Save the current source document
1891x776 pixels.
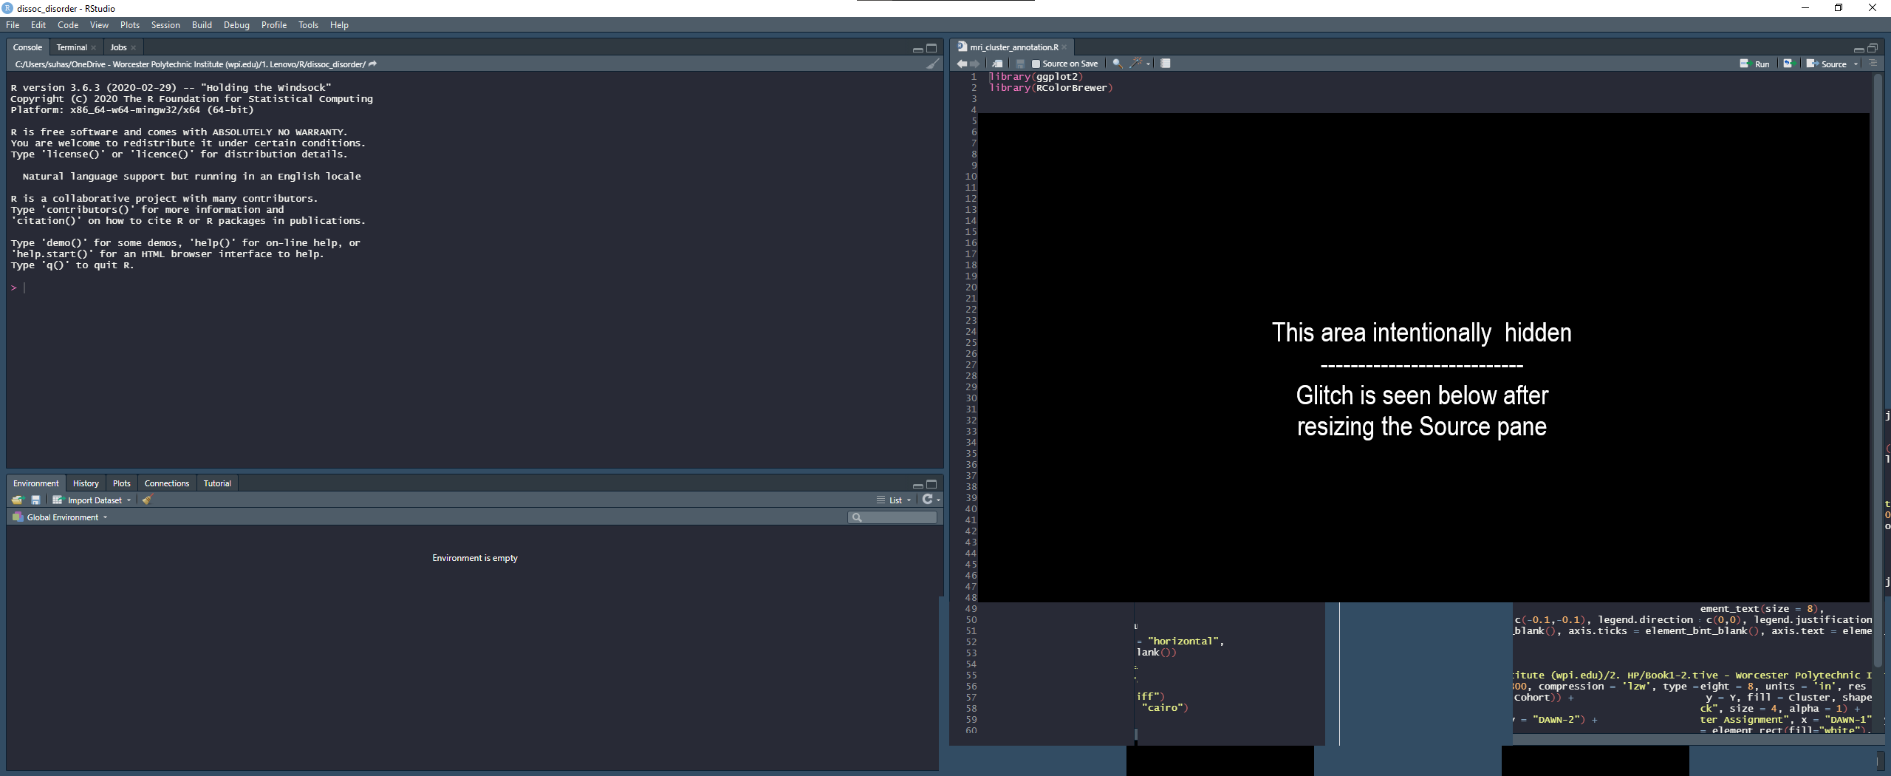(1021, 64)
